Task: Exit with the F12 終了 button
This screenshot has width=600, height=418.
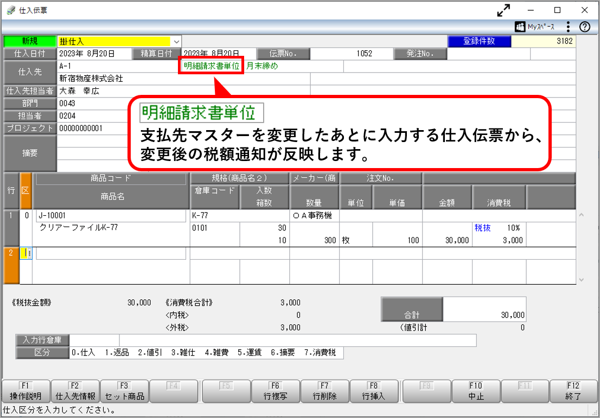Action: [x=573, y=391]
